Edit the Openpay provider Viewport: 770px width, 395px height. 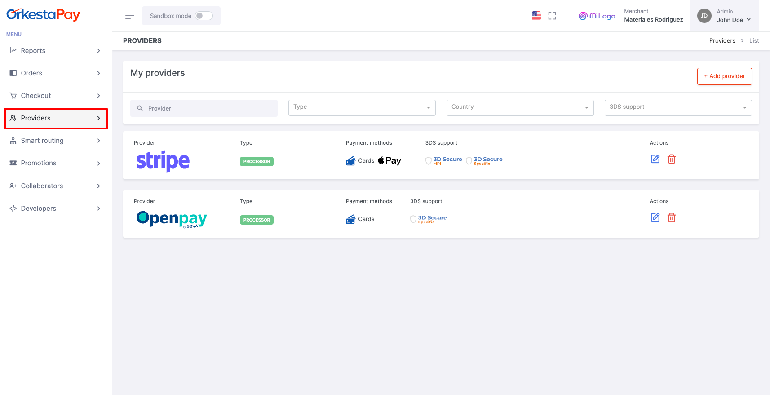[655, 217]
